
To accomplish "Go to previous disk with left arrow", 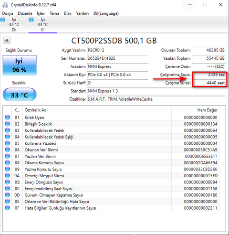I will [x=7, y=40].
